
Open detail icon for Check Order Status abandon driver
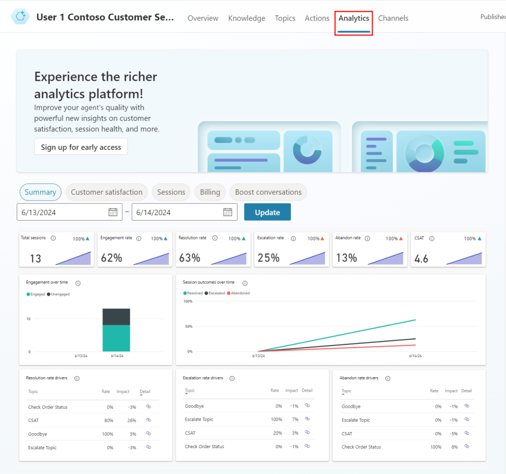(x=467, y=447)
